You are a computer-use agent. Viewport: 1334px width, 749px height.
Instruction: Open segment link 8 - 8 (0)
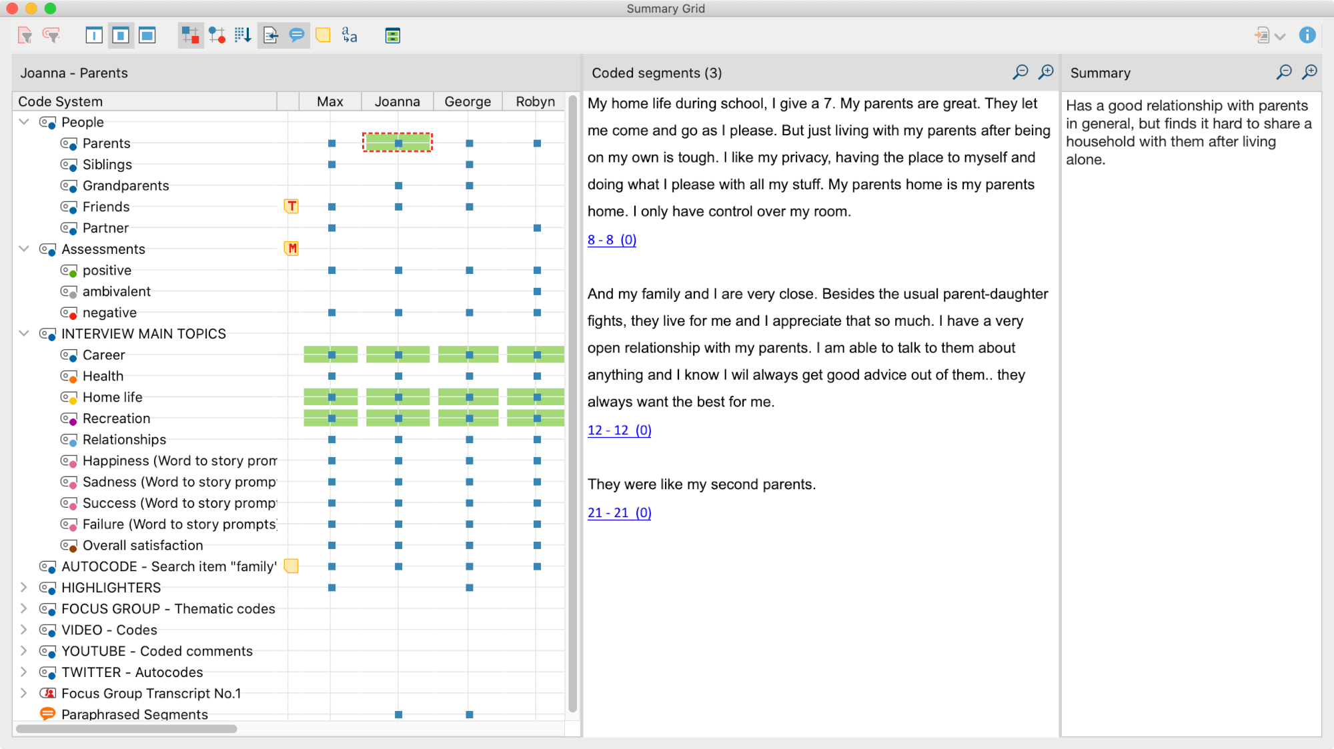[612, 240]
